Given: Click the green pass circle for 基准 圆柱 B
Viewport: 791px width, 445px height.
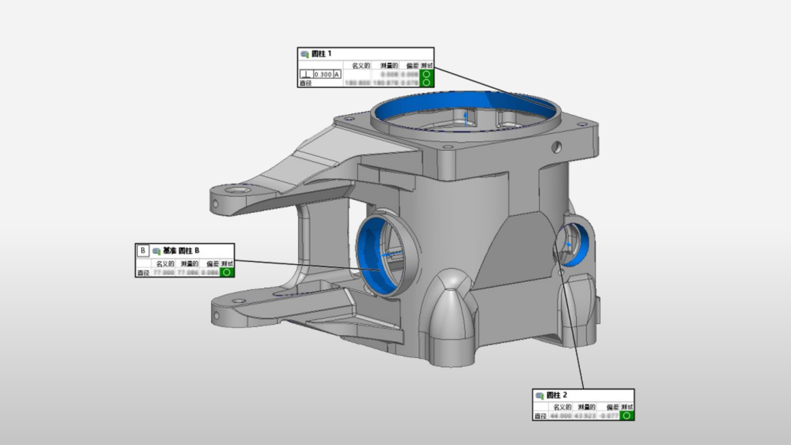Looking at the screenshot, I should pyautogui.click(x=227, y=272).
